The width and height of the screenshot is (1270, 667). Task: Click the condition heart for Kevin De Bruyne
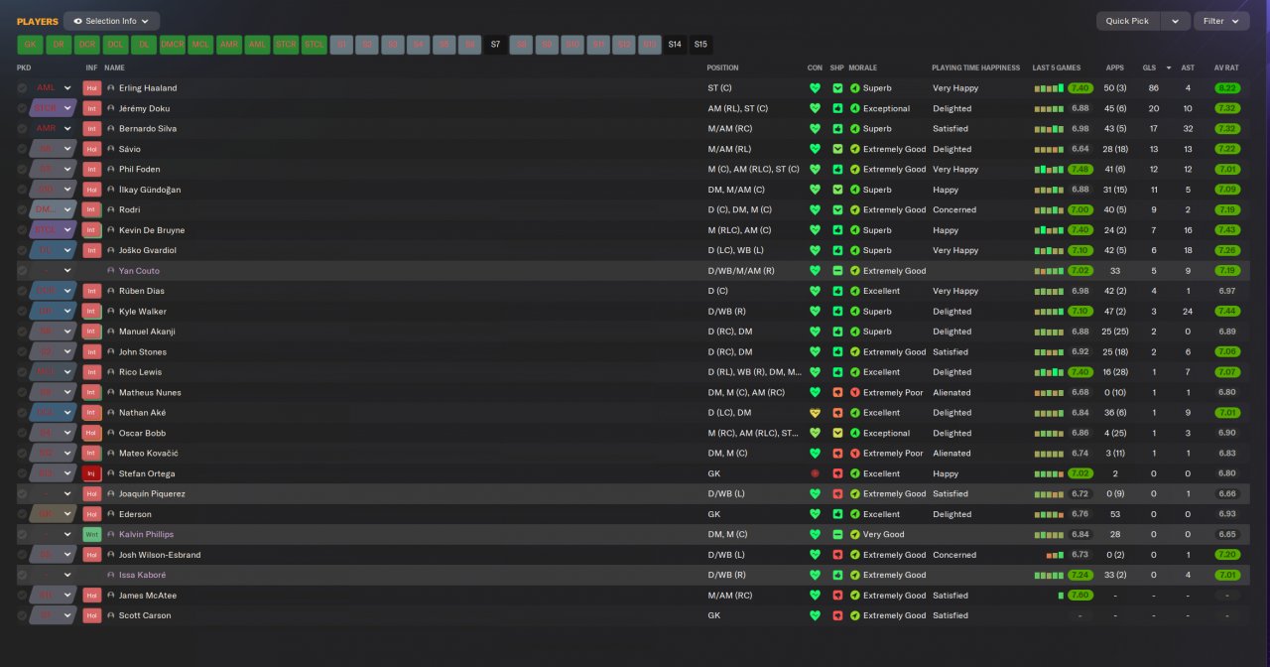point(816,230)
